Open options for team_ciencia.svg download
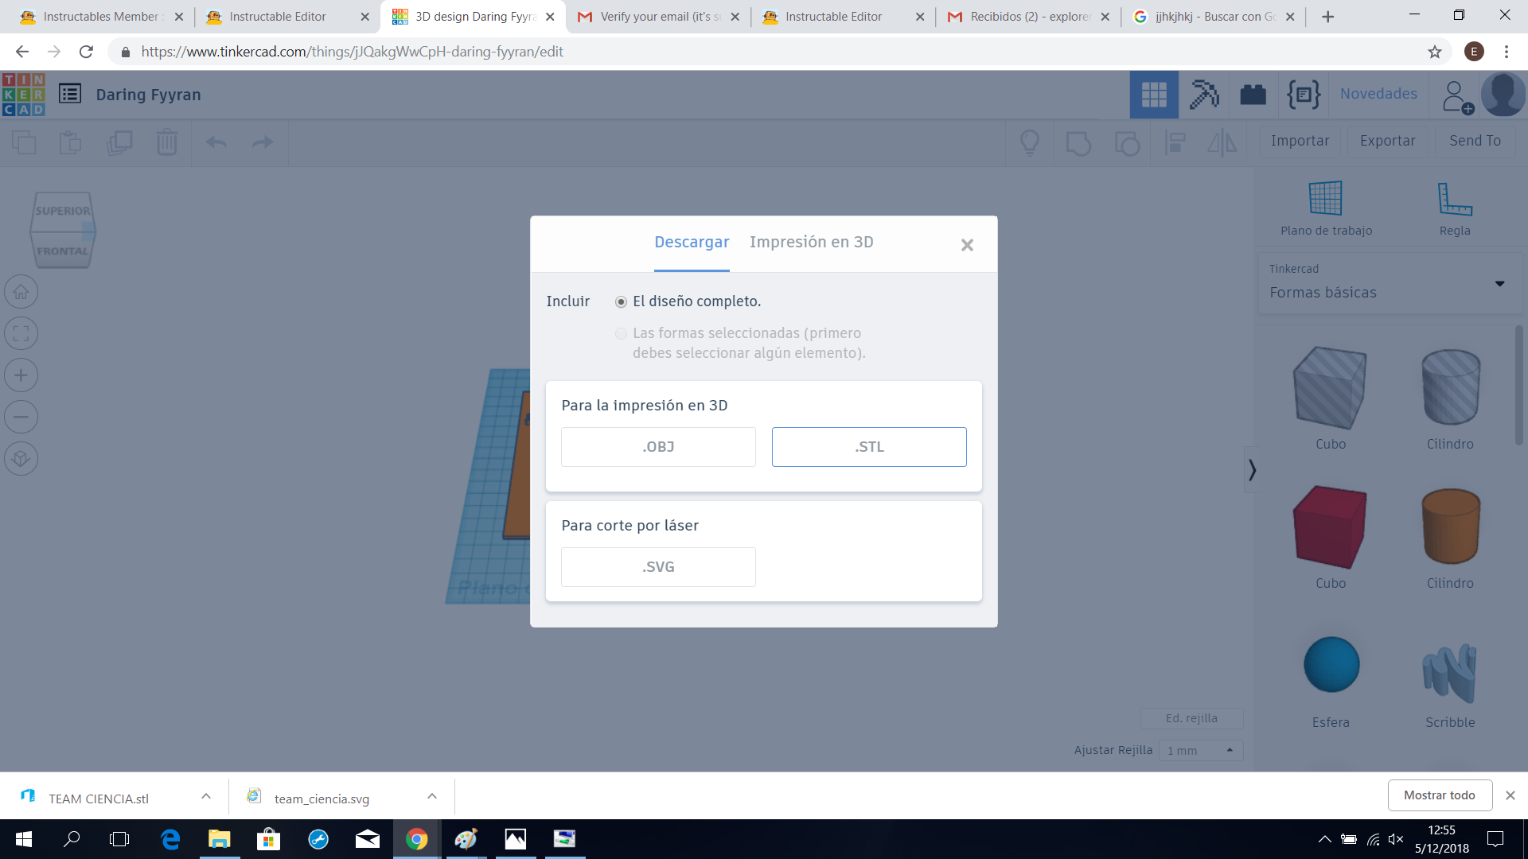This screenshot has width=1528, height=859. (432, 796)
